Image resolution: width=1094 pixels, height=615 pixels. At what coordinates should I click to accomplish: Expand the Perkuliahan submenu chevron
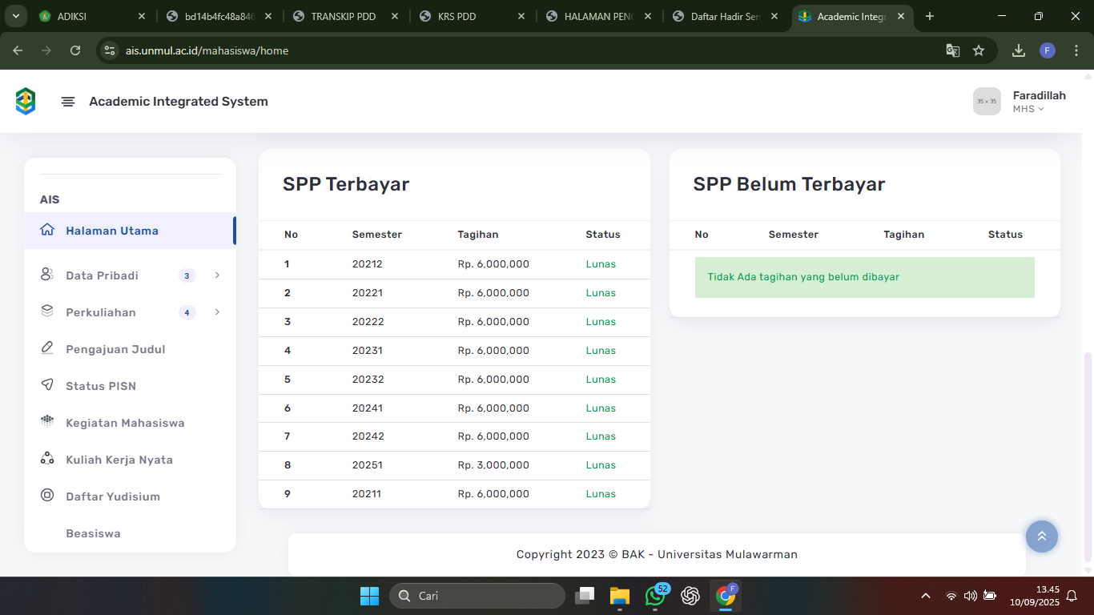click(217, 312)
